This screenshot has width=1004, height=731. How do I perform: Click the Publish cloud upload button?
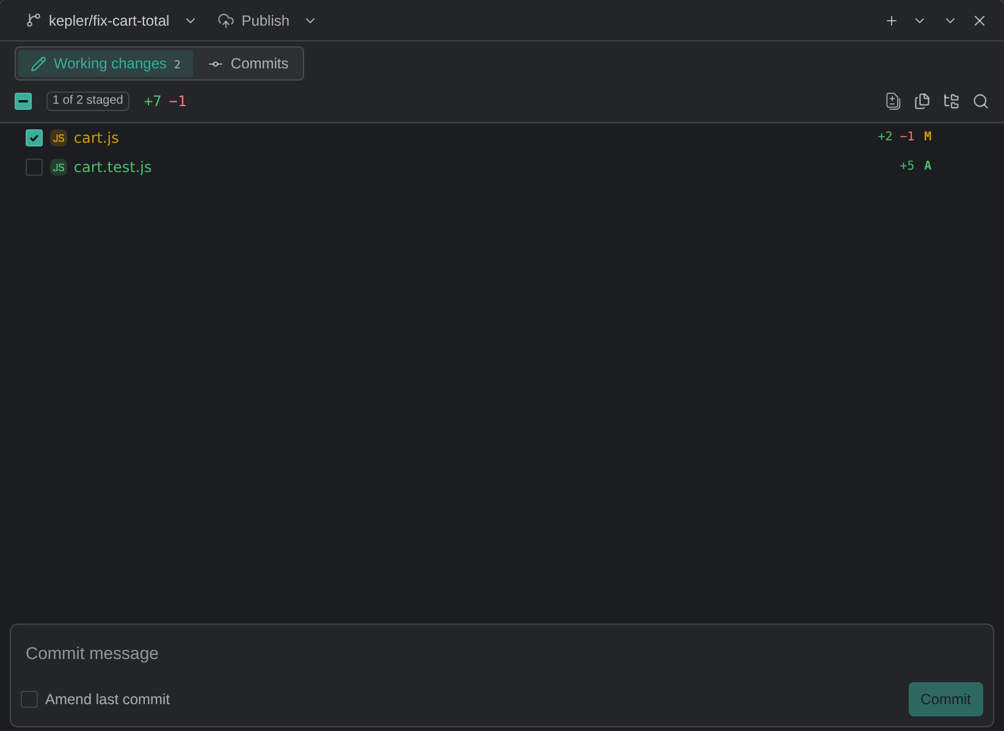coord(254,21)
